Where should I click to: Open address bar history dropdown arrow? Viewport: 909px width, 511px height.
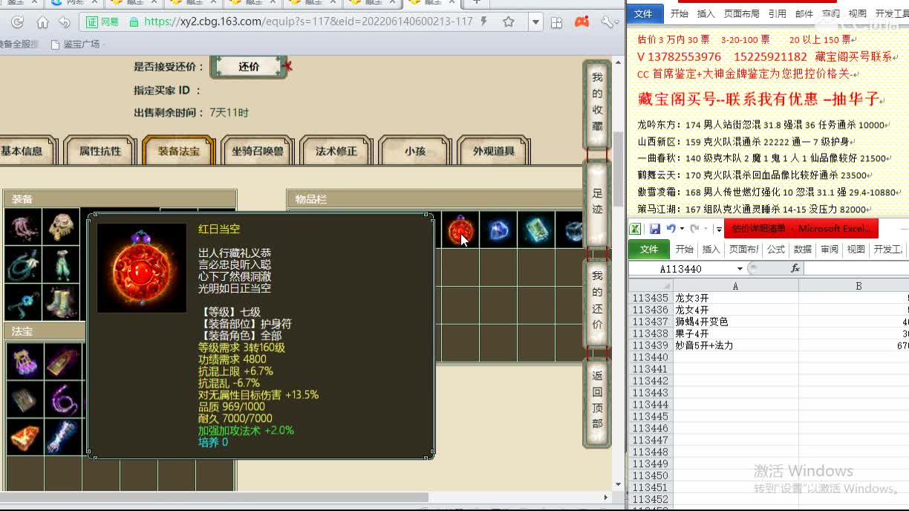(x=536, y=22)
